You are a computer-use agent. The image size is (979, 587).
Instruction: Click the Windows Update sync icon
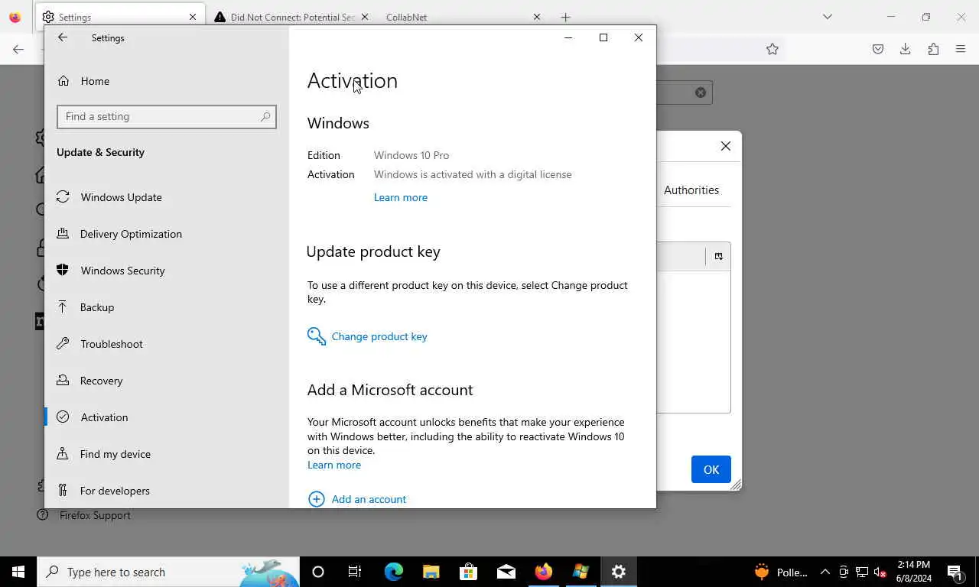pyautogui.click(x=63, y=197)
